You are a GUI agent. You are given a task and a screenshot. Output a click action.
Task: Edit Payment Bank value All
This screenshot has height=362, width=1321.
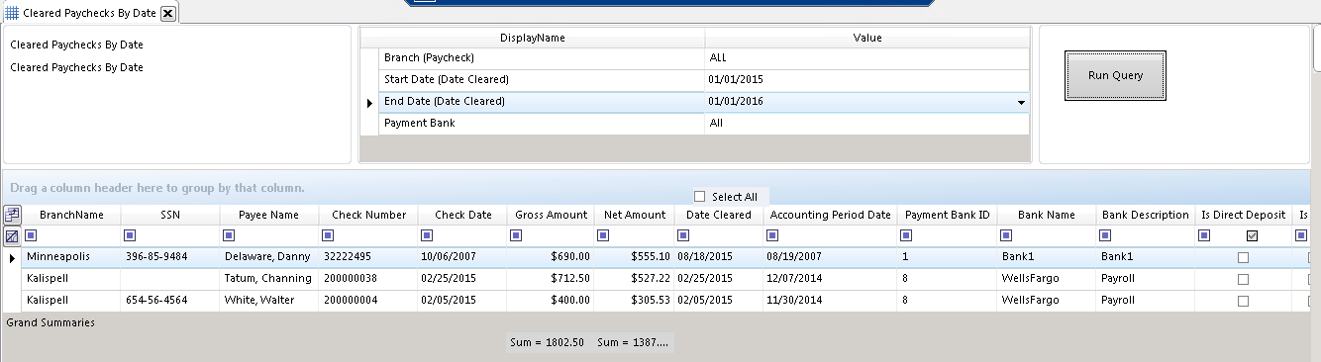866,124
